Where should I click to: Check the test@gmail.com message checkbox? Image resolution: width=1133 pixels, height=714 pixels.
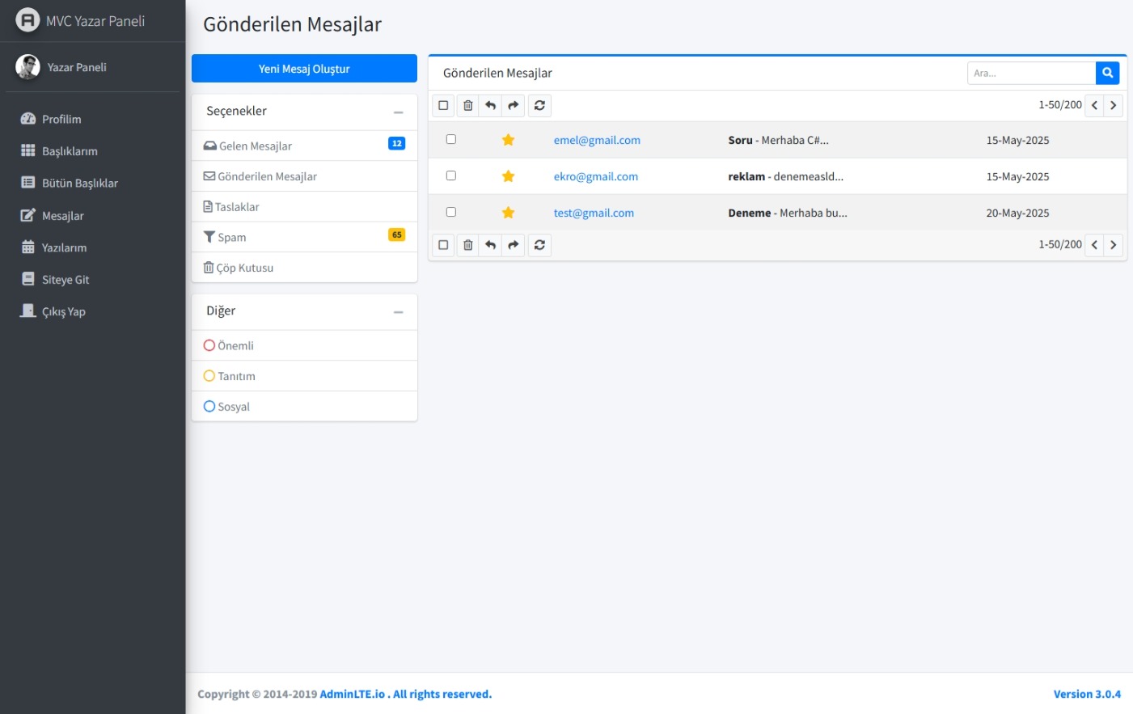451,212
